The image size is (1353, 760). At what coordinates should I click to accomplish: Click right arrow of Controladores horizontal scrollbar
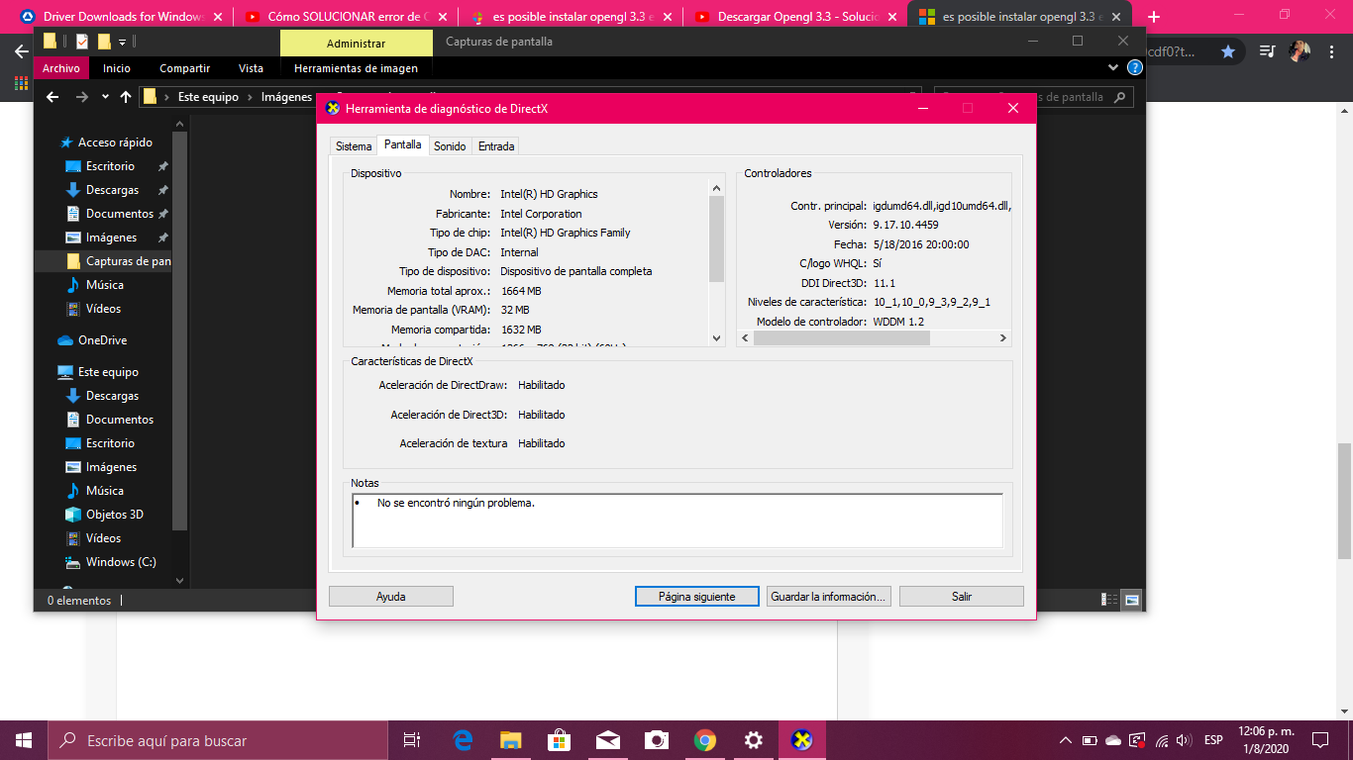click(1002, 337)
